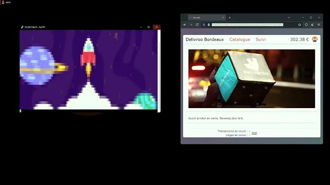Screen dimensions: 330x185
Task: Minimize the PuTTY window
Action: pos(141,27)
